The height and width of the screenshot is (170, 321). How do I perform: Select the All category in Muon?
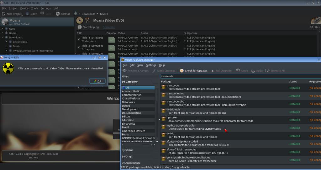tap(138, 87)
